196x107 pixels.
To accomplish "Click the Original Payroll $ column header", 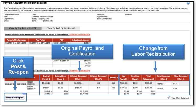I will click(x=46, y=78).
